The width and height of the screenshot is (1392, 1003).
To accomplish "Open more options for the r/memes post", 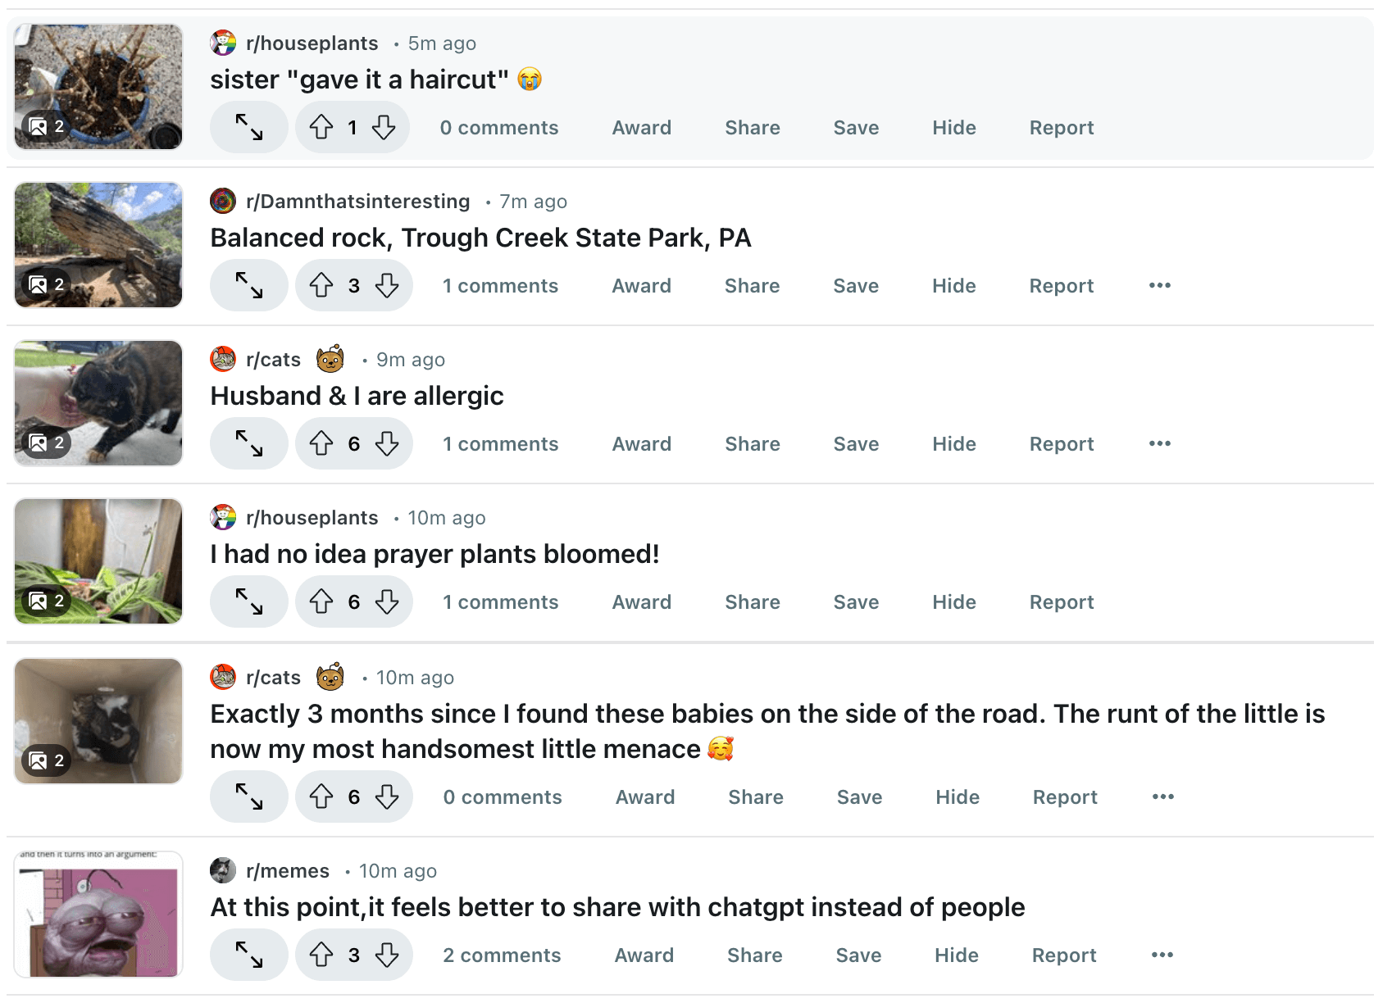I will point(1162,955).
